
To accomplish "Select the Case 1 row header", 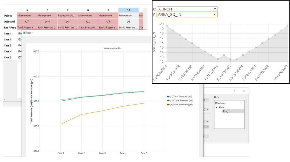I will pyautogui.click(x=8, y=34).
